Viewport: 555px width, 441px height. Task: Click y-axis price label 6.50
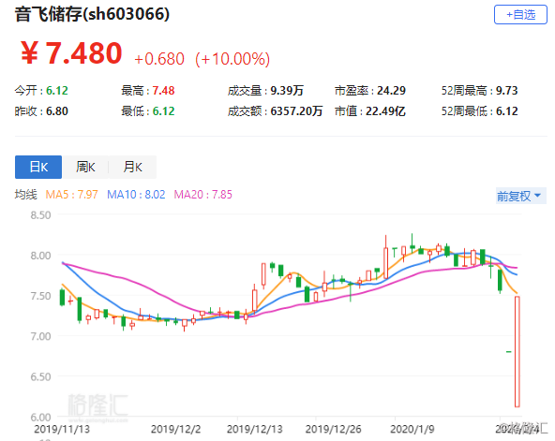(x=40, y=376)
